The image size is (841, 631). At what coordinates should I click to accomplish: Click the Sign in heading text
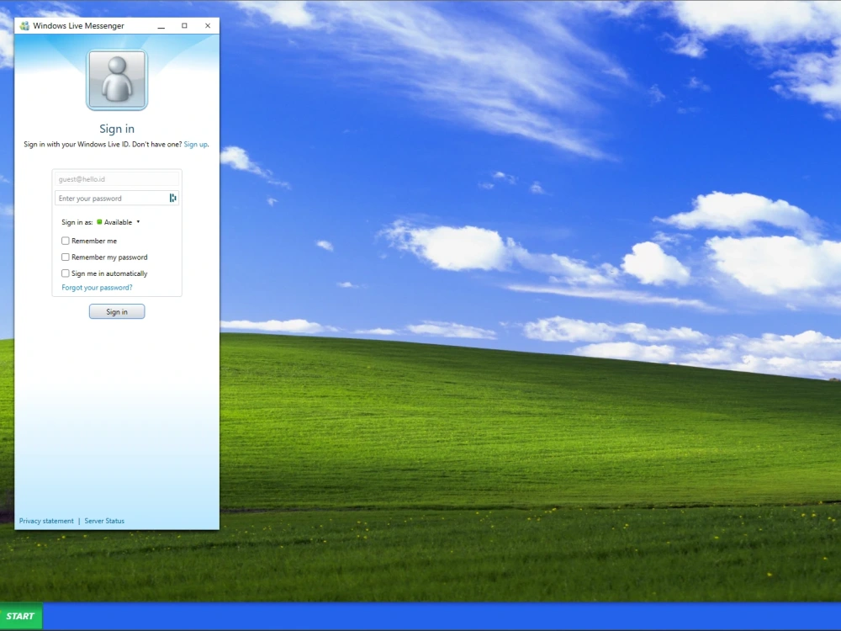(117, 129)
